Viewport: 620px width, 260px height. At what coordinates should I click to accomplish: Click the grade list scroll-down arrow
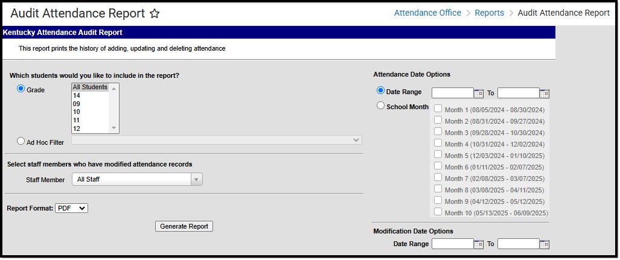coord(114,128)
